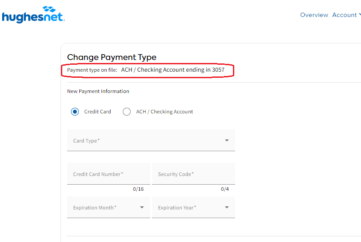The height and width of the screenshot is (242, 361).
Task: Click the checking account ending in 3057 text
Action: (172, 70)
